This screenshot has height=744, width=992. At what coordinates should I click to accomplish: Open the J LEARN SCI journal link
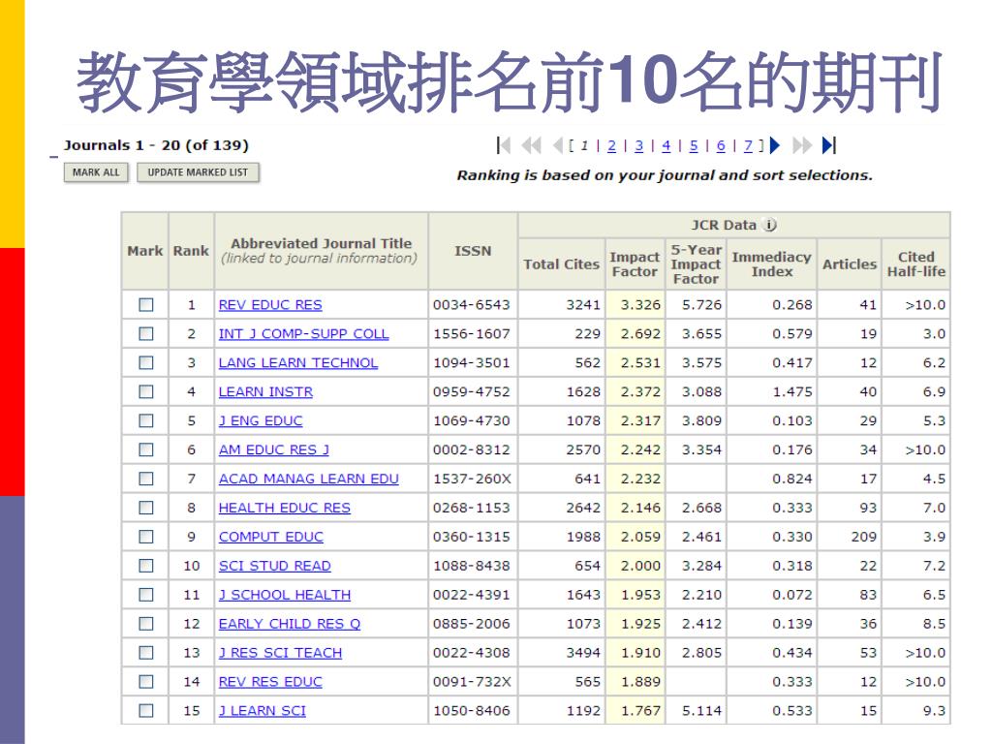point(262,711)
